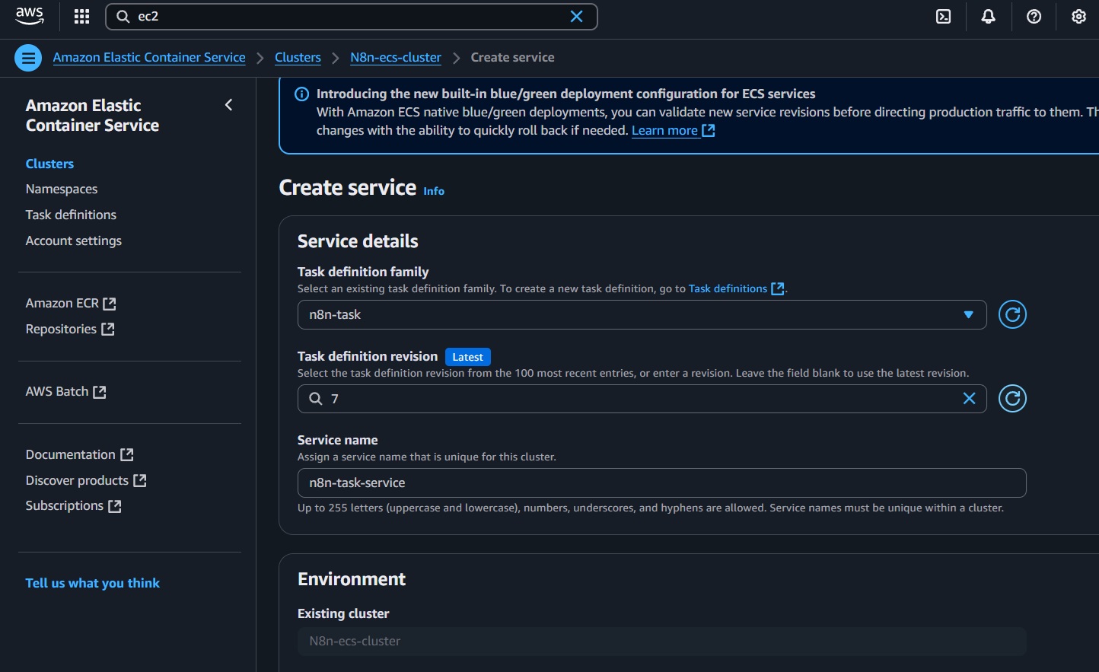Click external icon next to Learn more
This screenshot has width=1099, height=672.
pyautogui.click(x=709, y=130)
